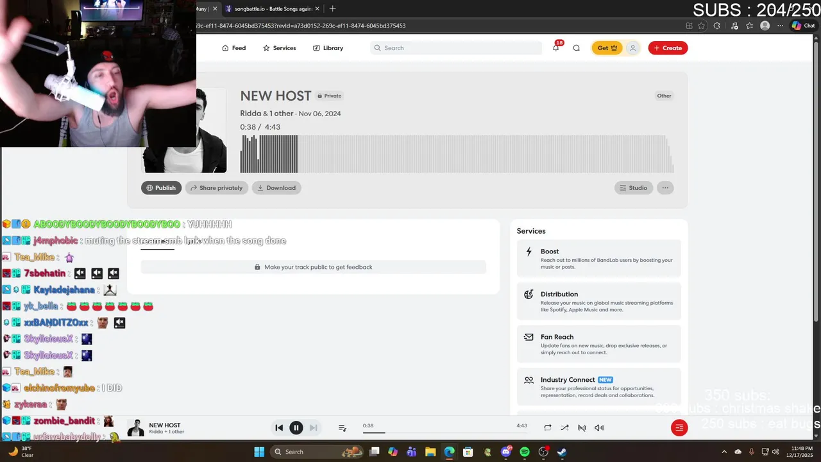Click the BandLab search field
Screen dimensions: 821x462
[x=456, y=48]
